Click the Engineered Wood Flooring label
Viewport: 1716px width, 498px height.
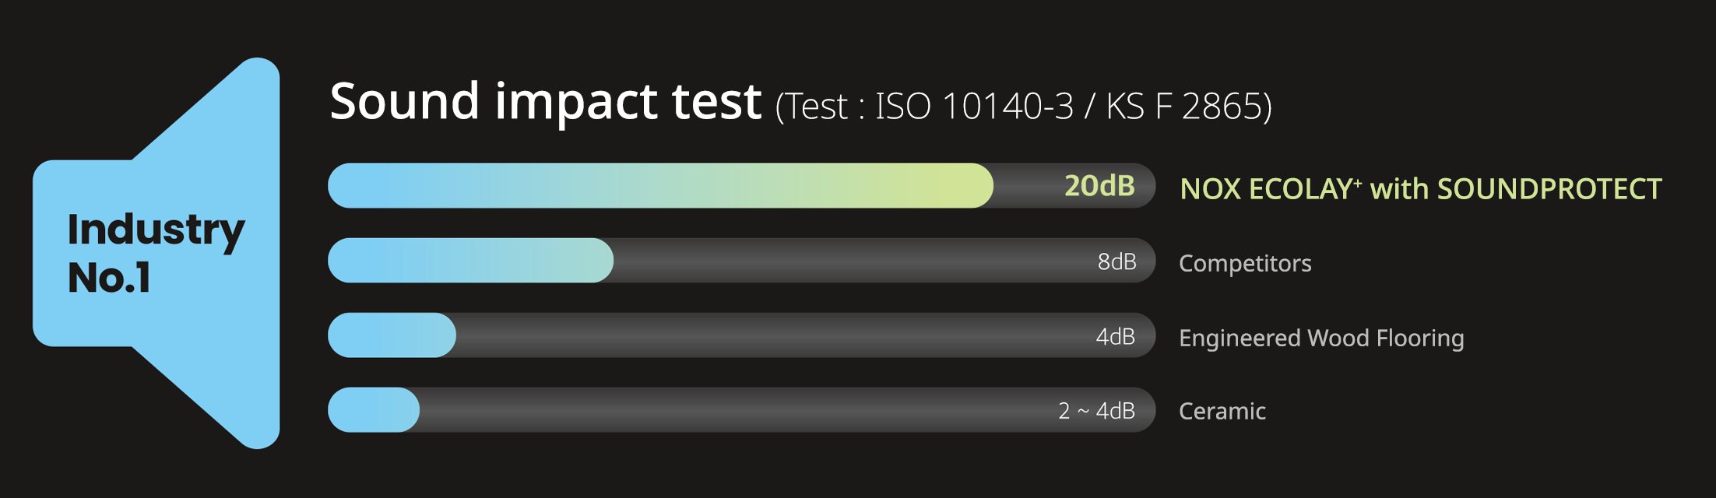point(1321,338)
